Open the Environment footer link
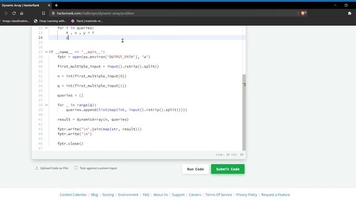Screen dimensions: 356x200 [128, 194]
